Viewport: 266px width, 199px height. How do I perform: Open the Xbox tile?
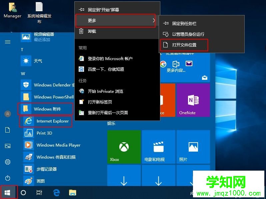tap(124, 147)
